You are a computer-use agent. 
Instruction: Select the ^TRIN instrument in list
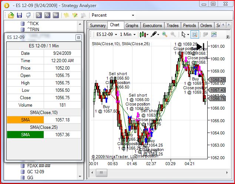(33, 30)
